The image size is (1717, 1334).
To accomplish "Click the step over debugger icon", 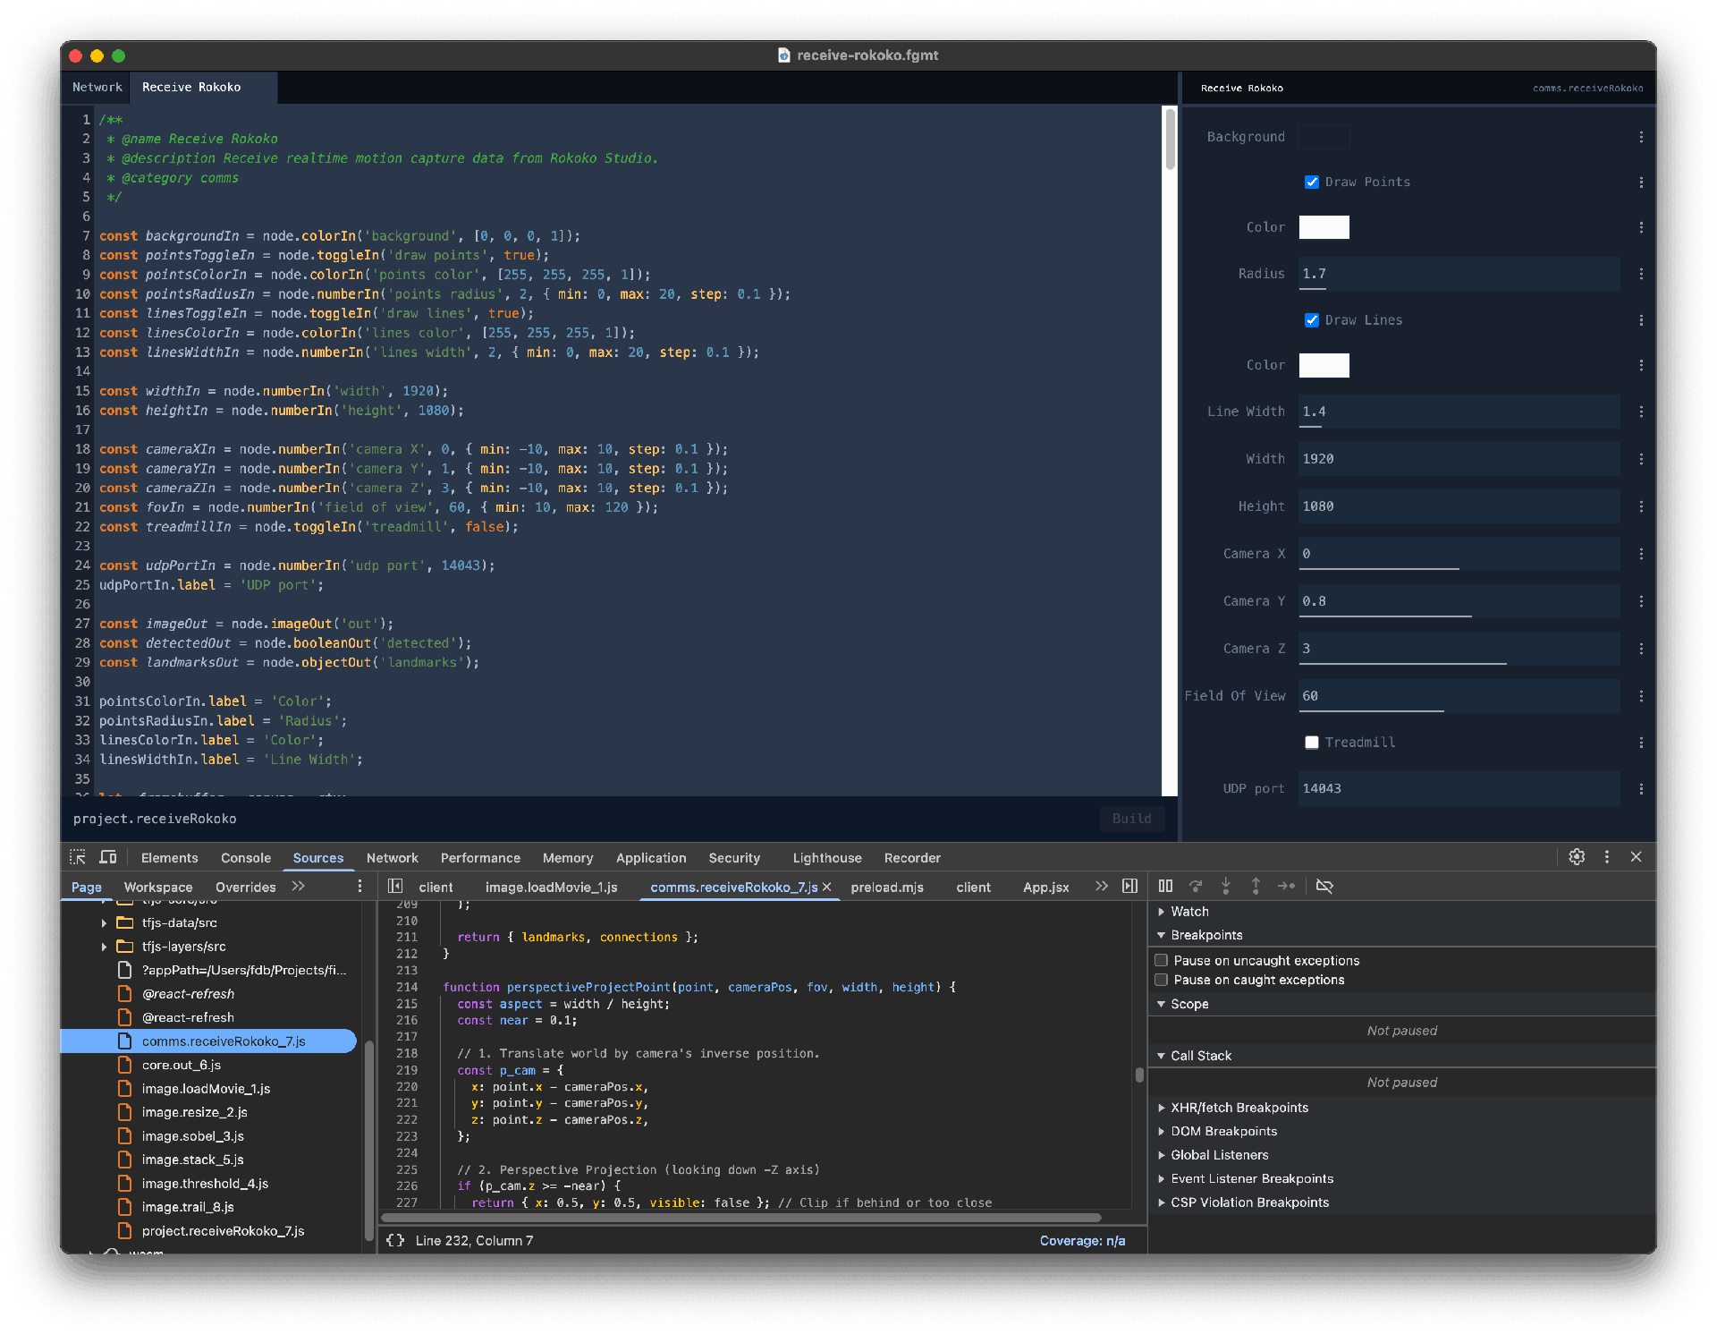I will [x=1196, y=886].
